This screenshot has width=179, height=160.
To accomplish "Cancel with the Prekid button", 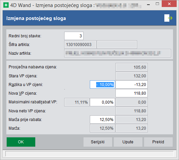I will click(x=158, y=142).
